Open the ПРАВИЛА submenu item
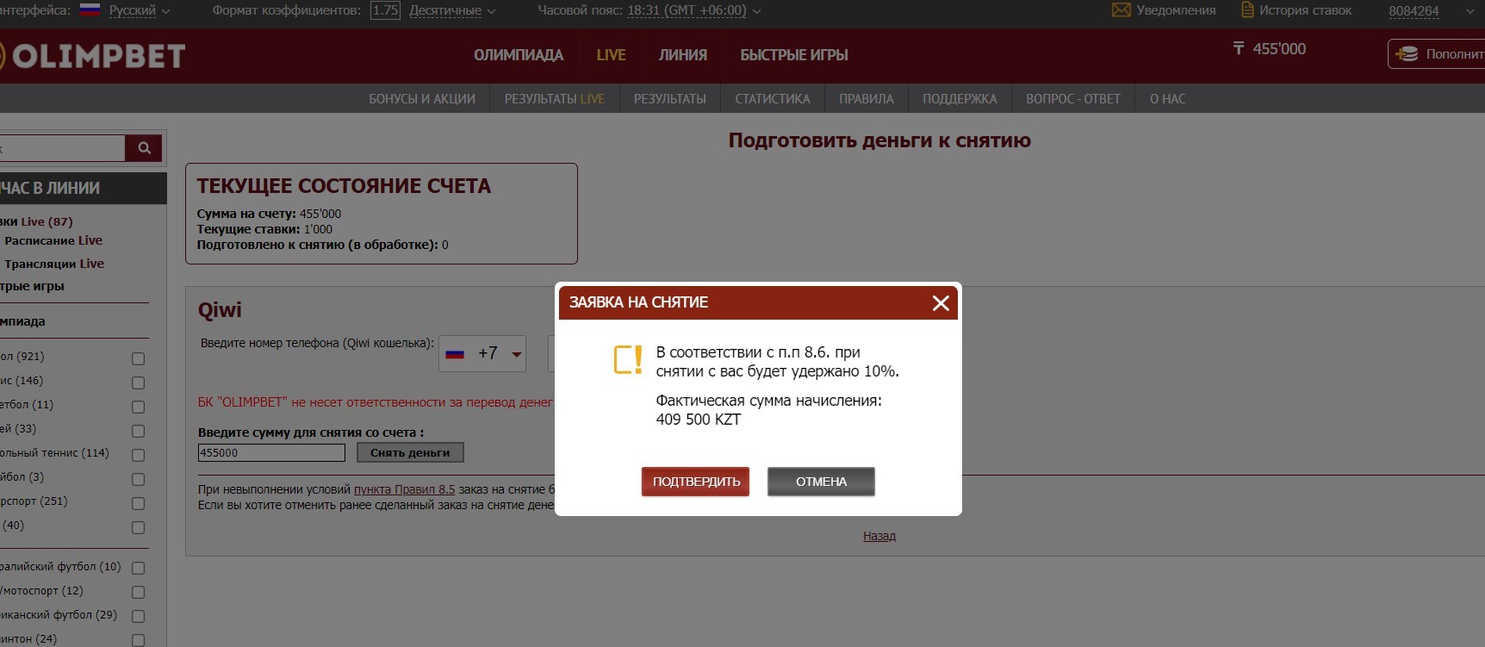The height and width of the screenshot is (647, 1485). (867, 99)
